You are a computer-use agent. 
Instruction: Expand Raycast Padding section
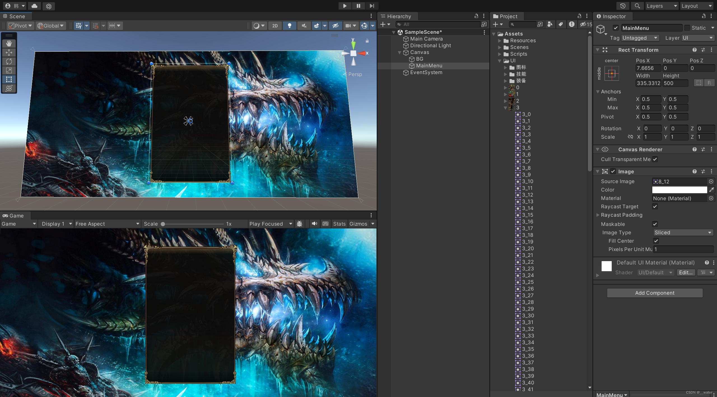tap(598, 215)
